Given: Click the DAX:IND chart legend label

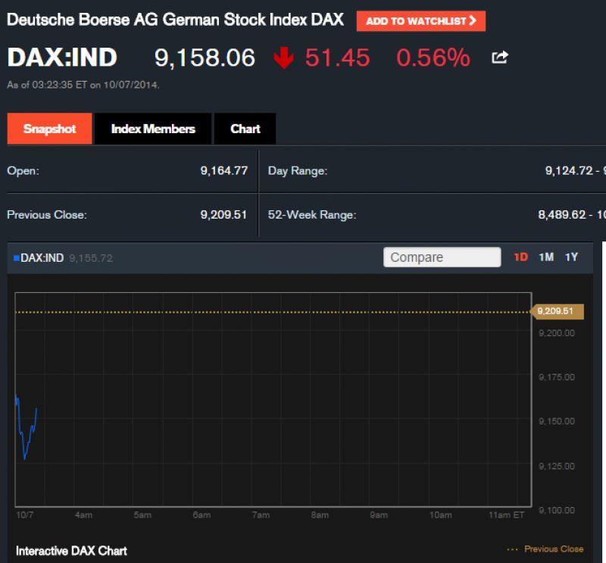Looking at the screenshot, I should click(x=42, y=258).
